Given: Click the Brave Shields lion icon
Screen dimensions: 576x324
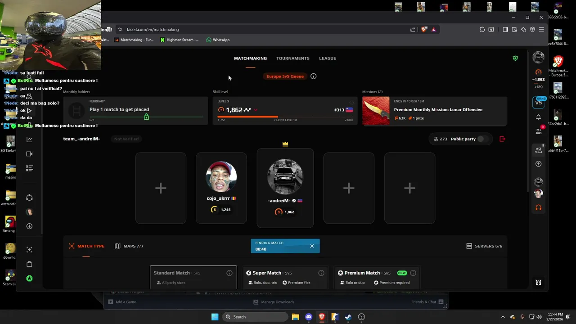Looking at the screenshot, I should tap(424, 29).
